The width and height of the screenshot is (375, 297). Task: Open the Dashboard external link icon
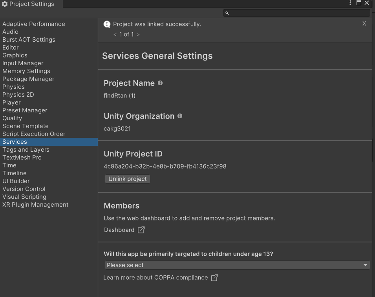click(x=141, y=230)
